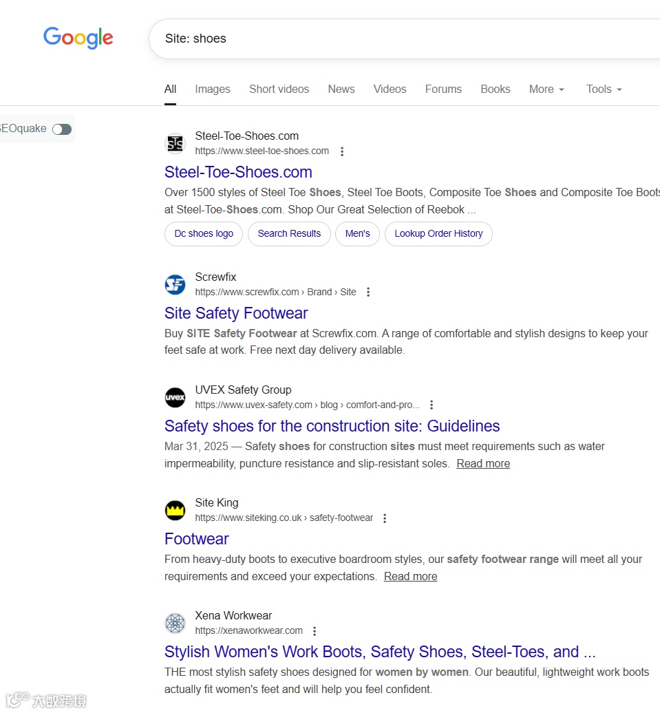Click Read more in Site King snippet
Image resolution: width=660 pixels, height=713 pixels.
(410, 576)
